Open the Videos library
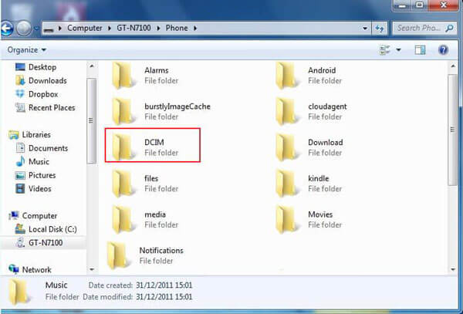This screenshot has width=463, height=314. coord(33,189)
